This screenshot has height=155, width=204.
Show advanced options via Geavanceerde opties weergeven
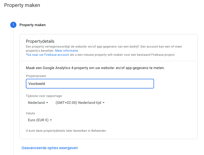[x=50, y=148]
